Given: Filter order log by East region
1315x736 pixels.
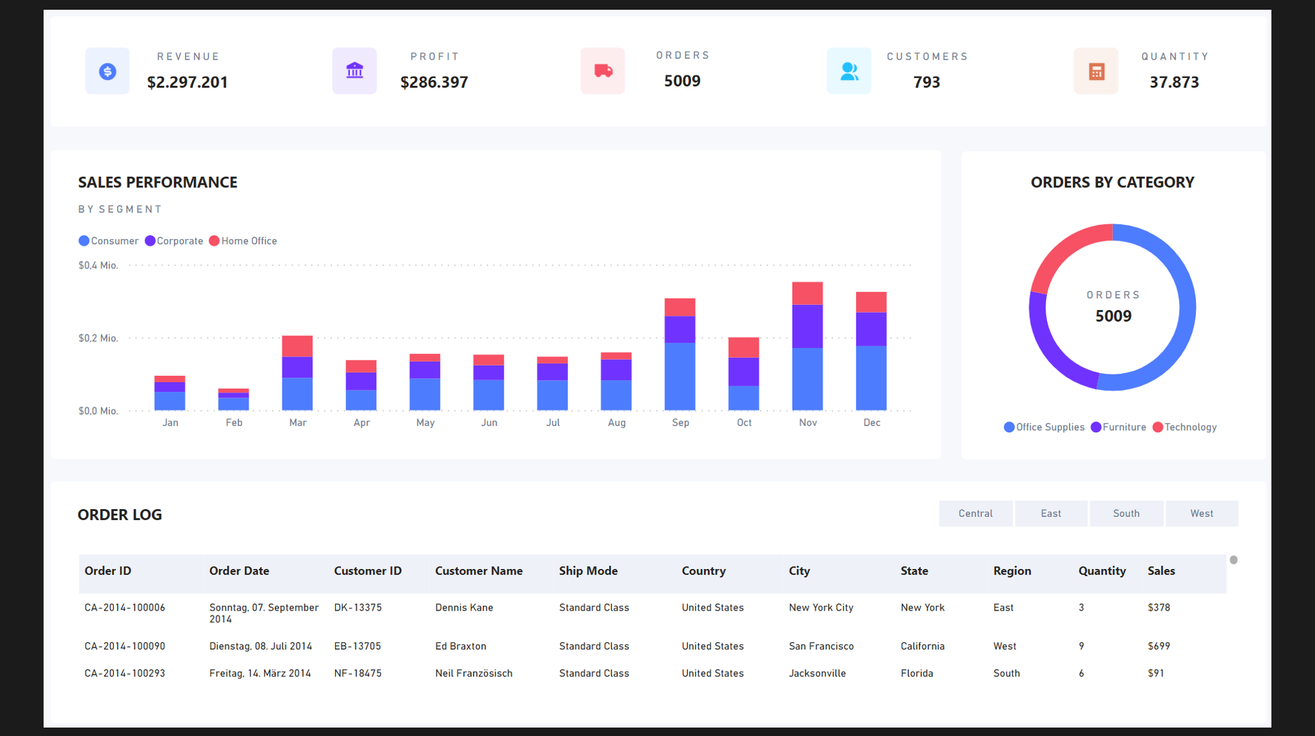Looking at the screenshot, I should pos(1050,514).
